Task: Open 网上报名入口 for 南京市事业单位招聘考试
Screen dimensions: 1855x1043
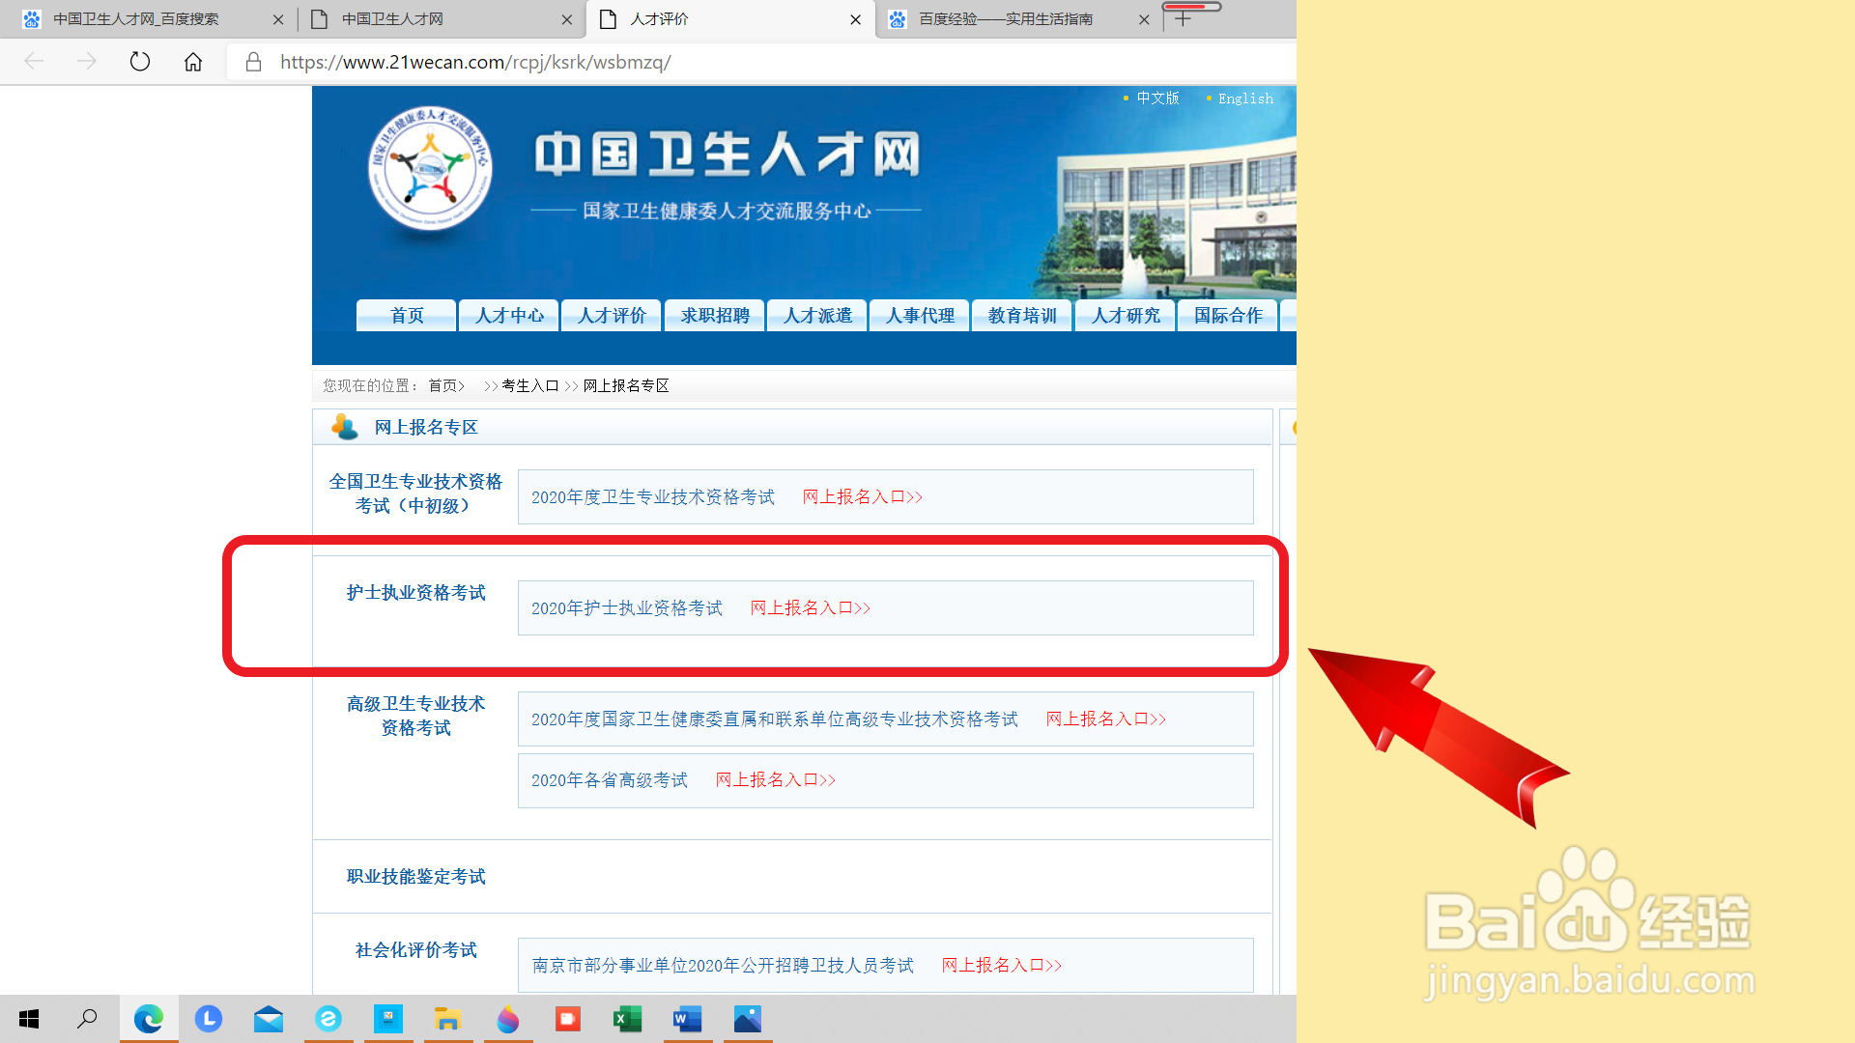Action: coord(1002,966)
